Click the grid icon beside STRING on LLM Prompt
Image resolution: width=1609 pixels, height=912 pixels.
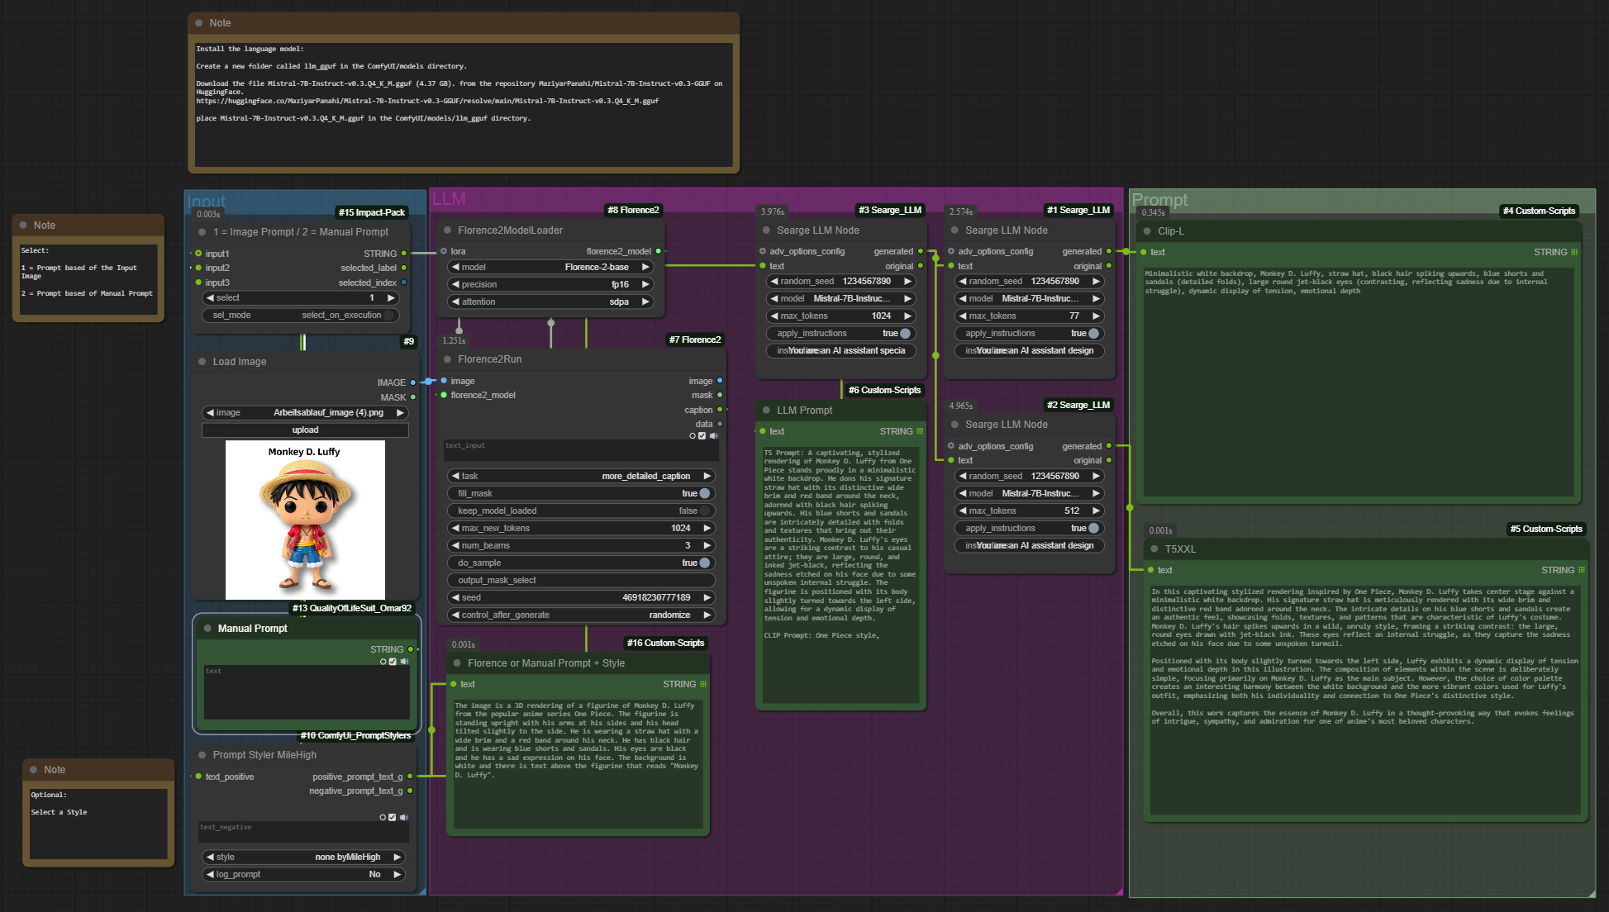click(x=920, y=431)
